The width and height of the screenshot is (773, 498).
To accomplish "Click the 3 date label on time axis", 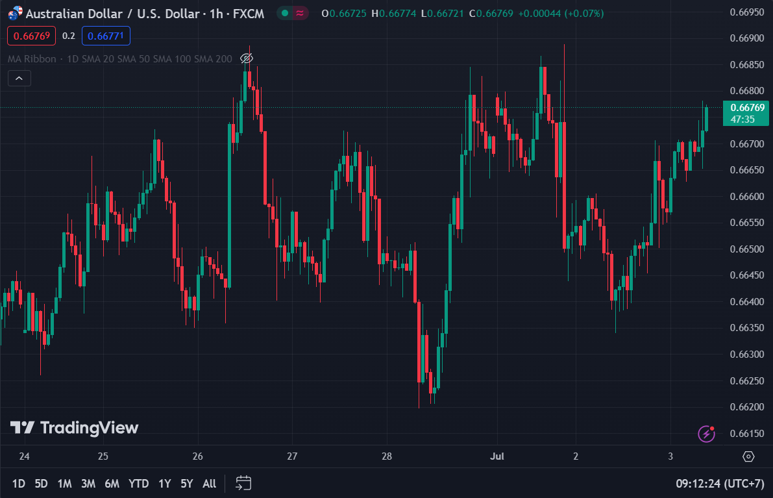I will point(670,456).
